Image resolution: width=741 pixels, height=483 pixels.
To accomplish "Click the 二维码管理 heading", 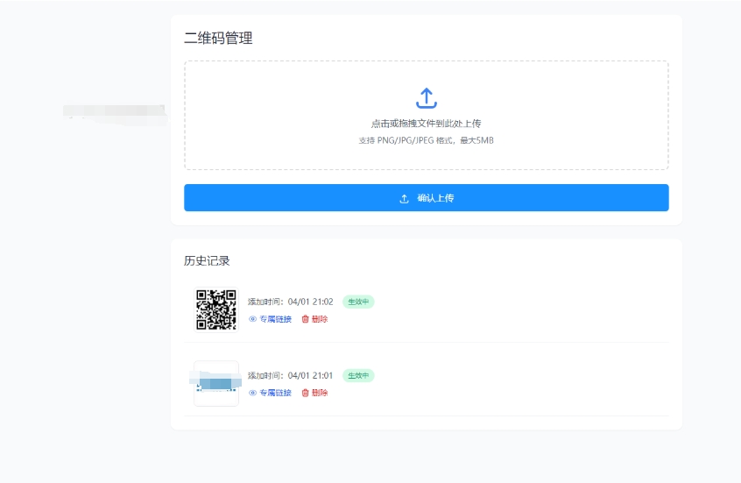I will pos(218,38).
